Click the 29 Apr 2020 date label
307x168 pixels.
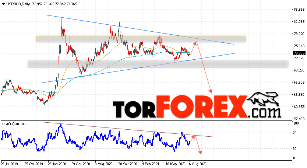tap(80, 164)
